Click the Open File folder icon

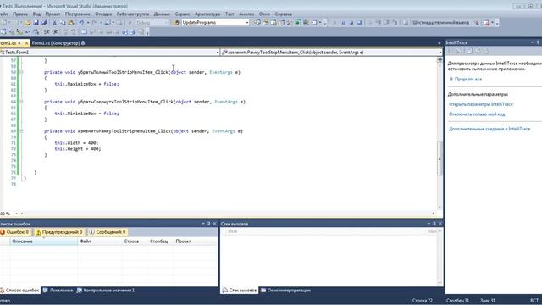[x=27, y=23]
